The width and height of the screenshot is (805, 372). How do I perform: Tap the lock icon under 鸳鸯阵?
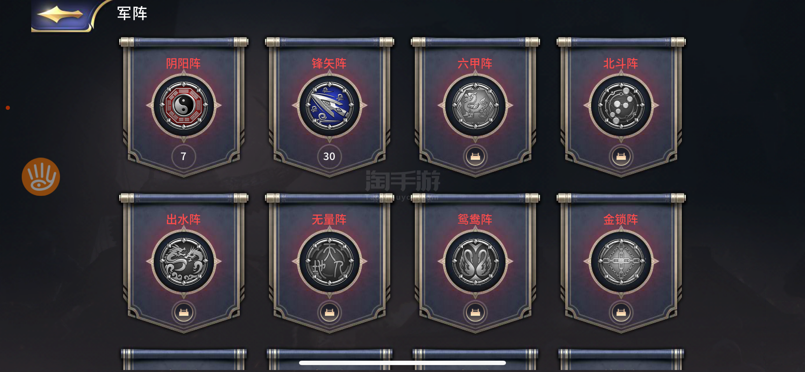pyautogui.click(x=475, y=312)
